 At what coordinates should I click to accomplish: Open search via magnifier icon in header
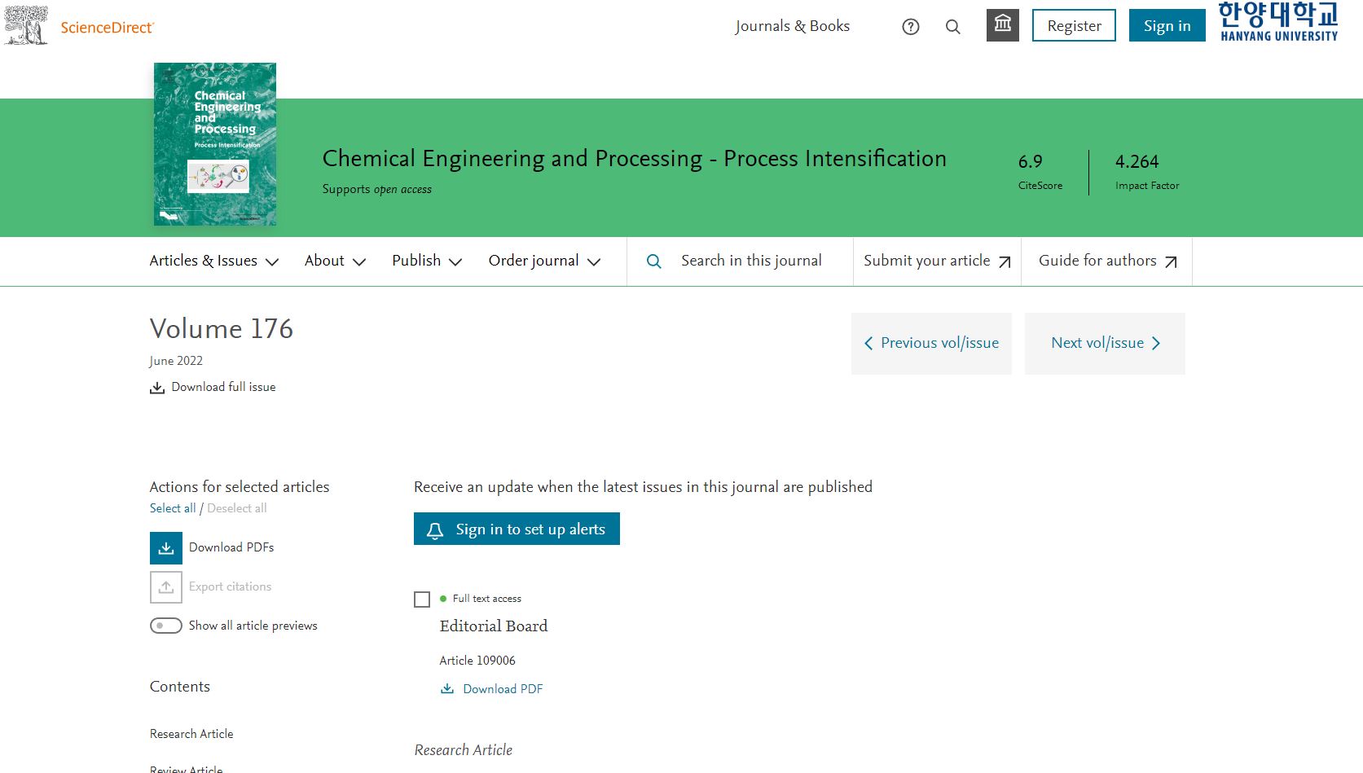(x=952, y=27)
